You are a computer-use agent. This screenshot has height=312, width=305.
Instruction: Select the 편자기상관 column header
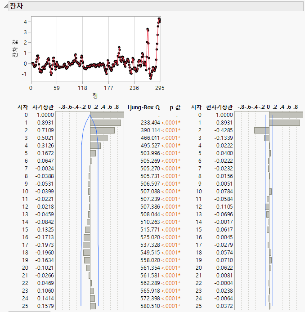click(219, 107)
